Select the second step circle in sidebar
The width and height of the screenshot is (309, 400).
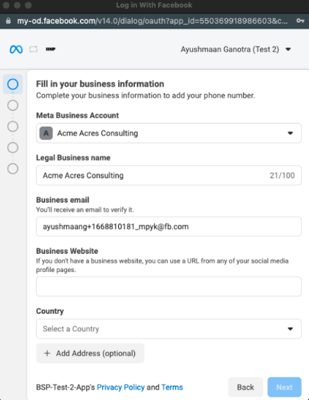pos(13,105)
